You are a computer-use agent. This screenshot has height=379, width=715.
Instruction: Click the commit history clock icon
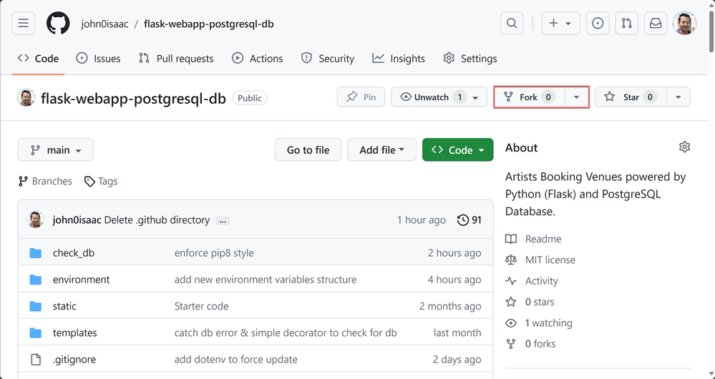(463, 220)
